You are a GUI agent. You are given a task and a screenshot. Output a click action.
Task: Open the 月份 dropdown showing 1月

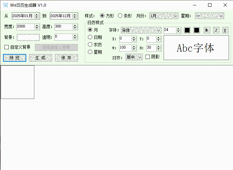(x=164, y=16)
